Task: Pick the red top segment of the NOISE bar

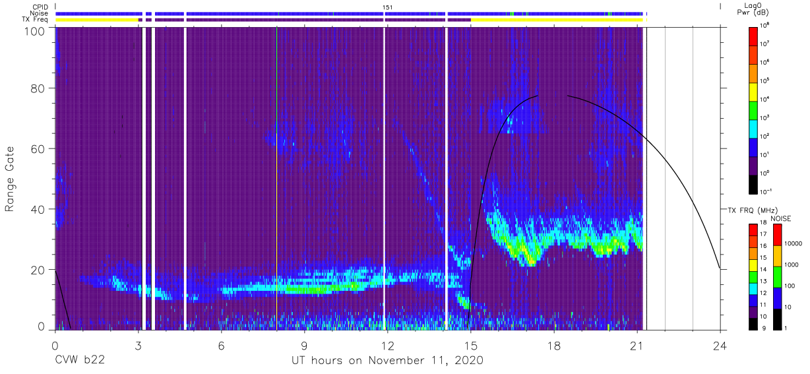Action: pos(776,234)
